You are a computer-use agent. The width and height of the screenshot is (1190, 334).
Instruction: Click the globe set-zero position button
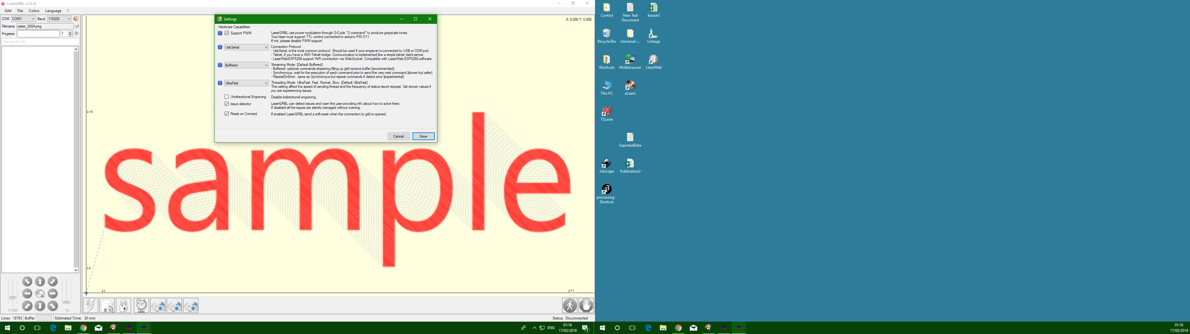tap(141, 306)
